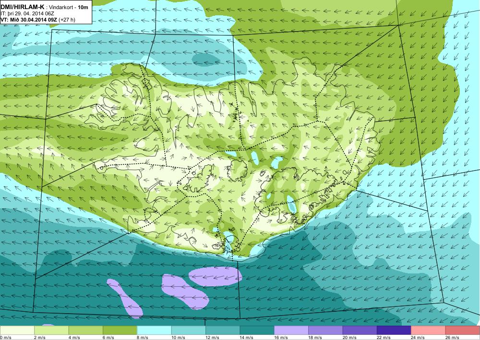Click the "18 m/s" legend label
The width and height of the screenshot is (480, 340).
315,338
